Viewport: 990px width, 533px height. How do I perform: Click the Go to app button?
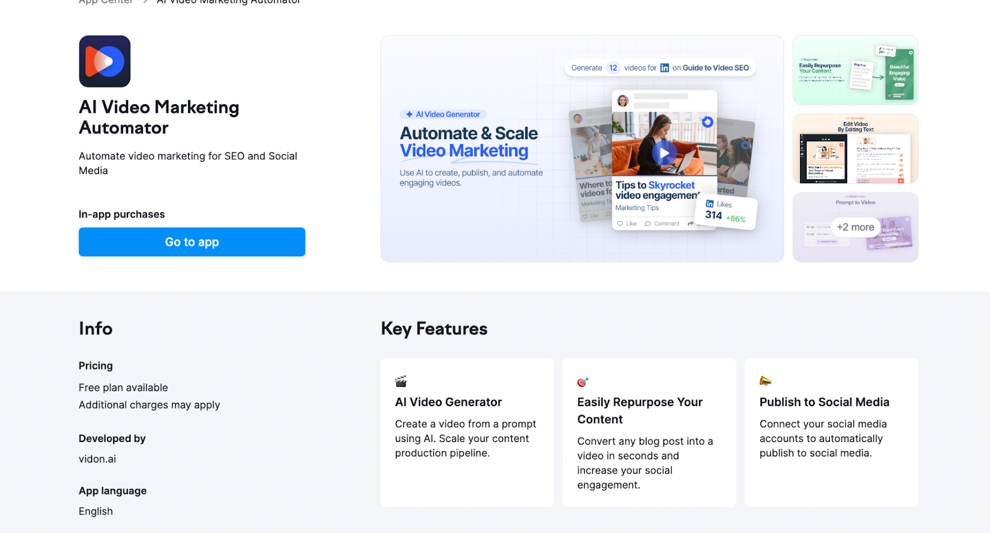pos(192,242)
